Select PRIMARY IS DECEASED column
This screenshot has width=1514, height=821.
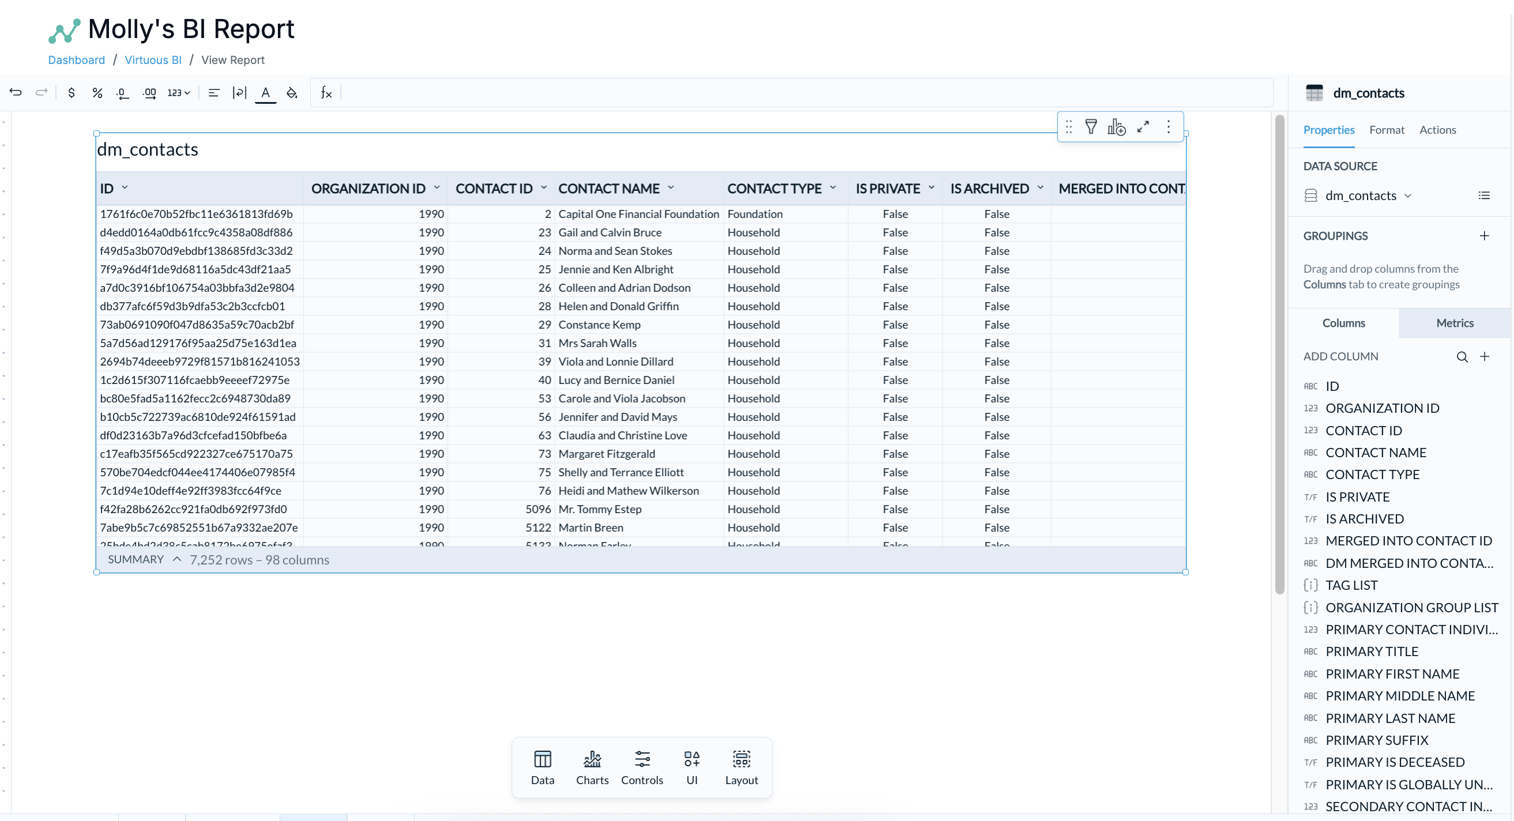point(1395,762)
